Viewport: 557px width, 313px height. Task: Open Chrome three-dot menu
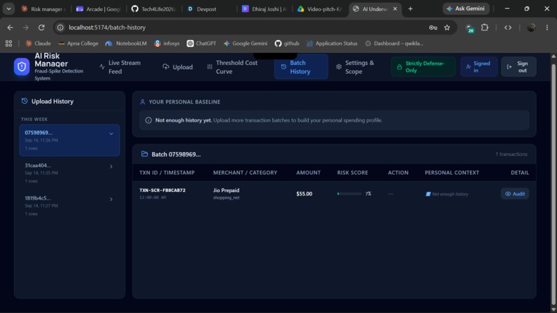[547, 28]
